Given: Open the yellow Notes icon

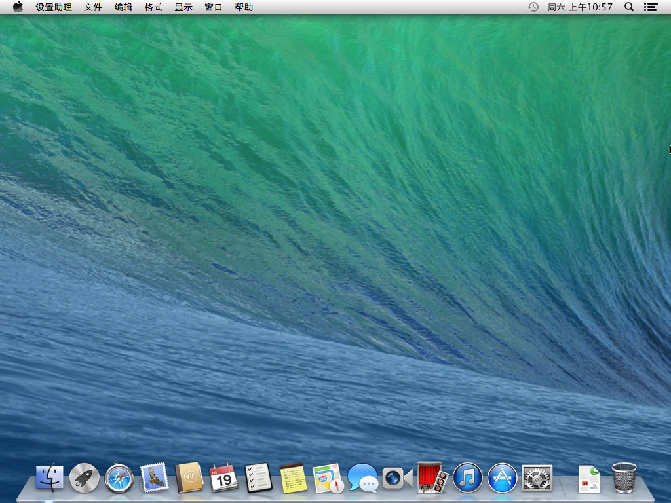Looking at the screenshot, I should tap(293, 477).
